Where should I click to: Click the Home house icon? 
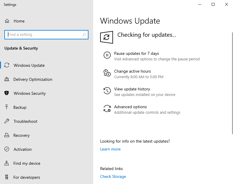7,21
